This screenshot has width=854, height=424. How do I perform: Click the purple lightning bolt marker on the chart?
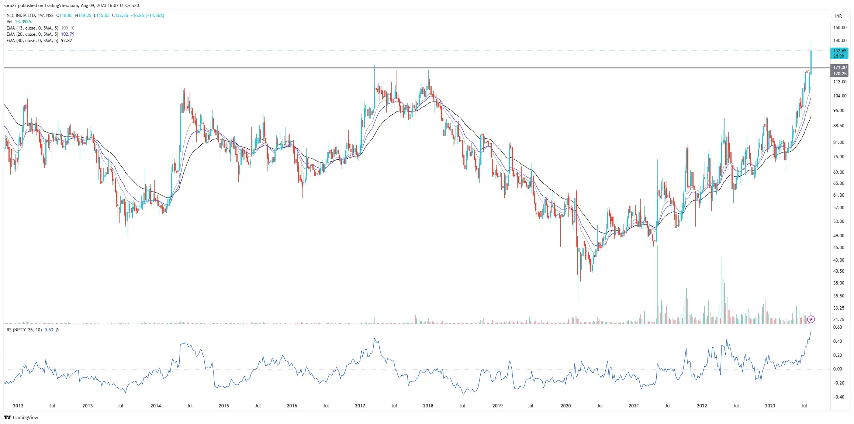click(x=811, y=319)
